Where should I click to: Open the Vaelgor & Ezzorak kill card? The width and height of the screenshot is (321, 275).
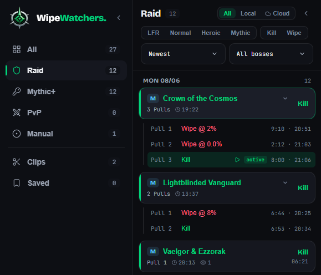(227, 256)
